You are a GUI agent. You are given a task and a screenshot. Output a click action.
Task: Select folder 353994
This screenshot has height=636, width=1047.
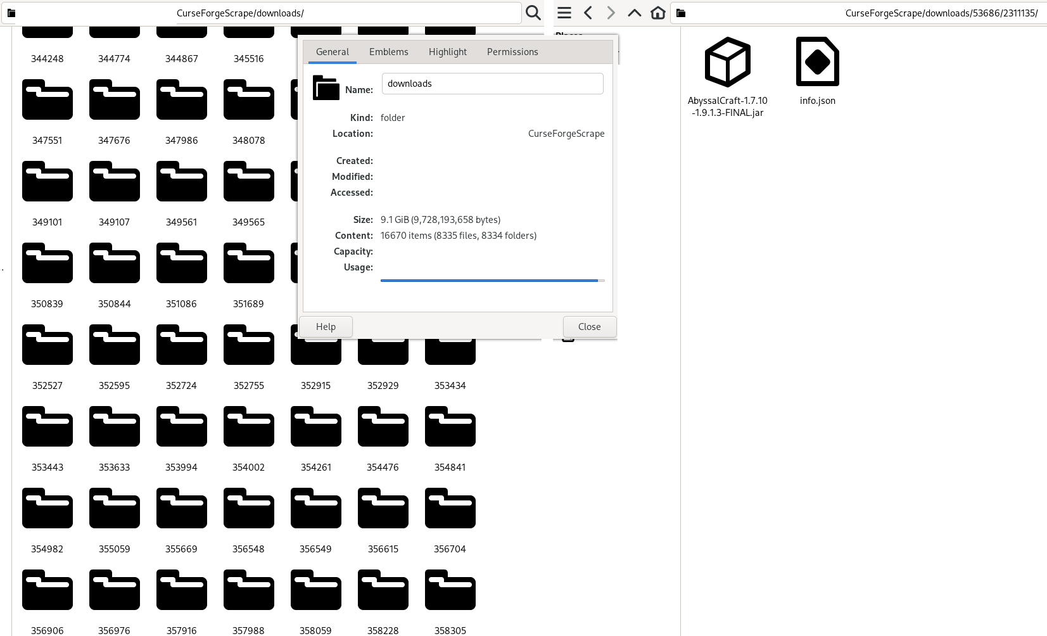pos(182,426)
